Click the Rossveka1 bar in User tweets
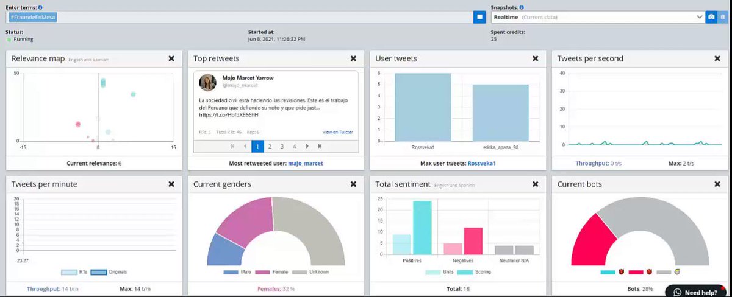Screen dimensions: 732x297 (422, 107)
